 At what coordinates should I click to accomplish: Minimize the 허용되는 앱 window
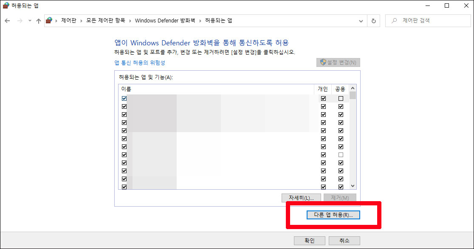428,6
